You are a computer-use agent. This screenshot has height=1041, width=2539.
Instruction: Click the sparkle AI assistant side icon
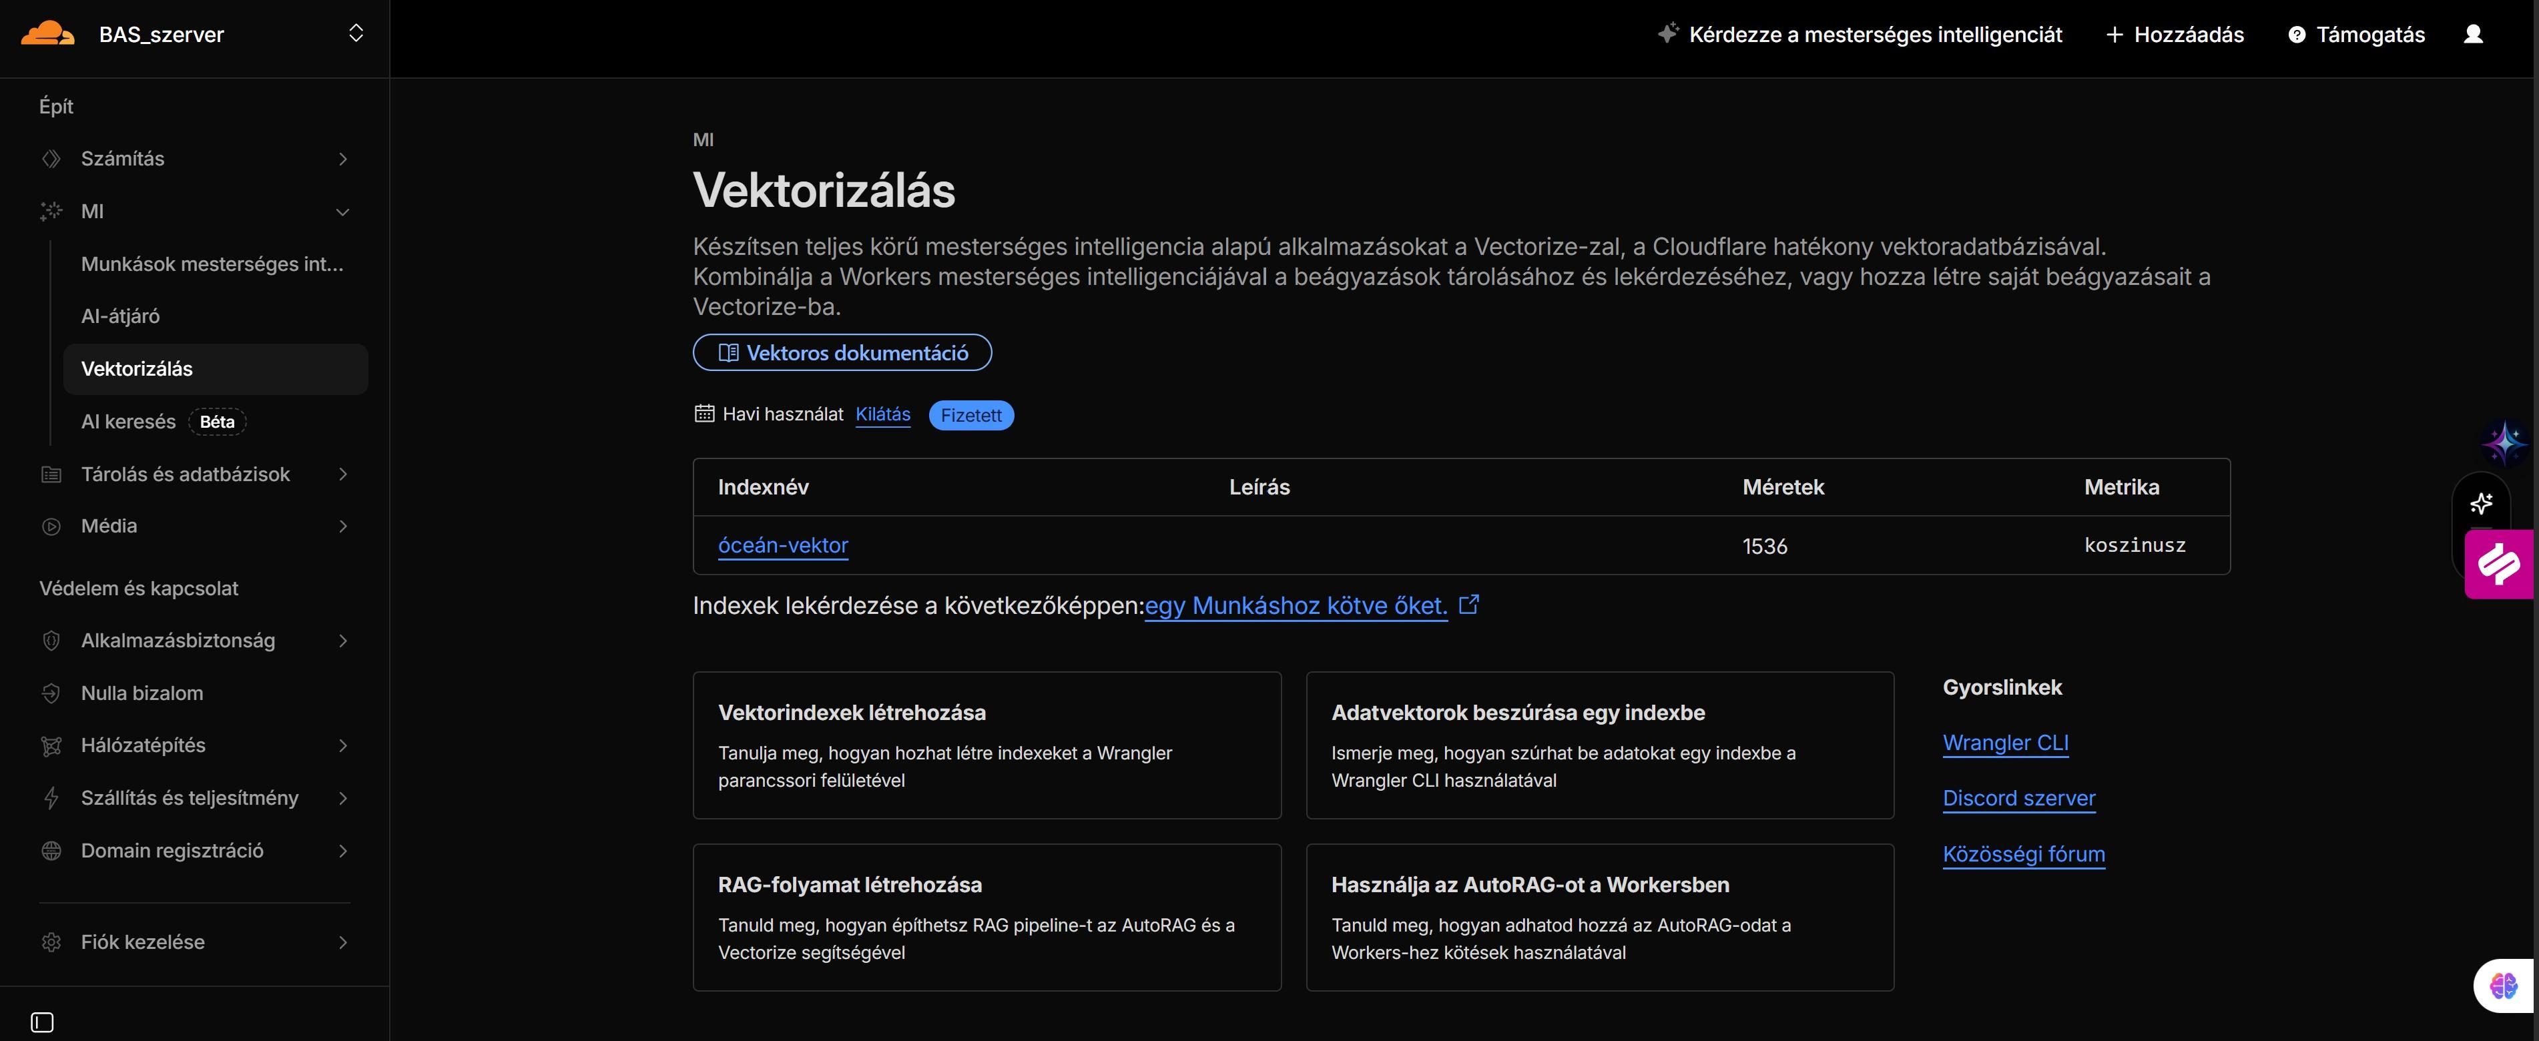coord(2481,504)
